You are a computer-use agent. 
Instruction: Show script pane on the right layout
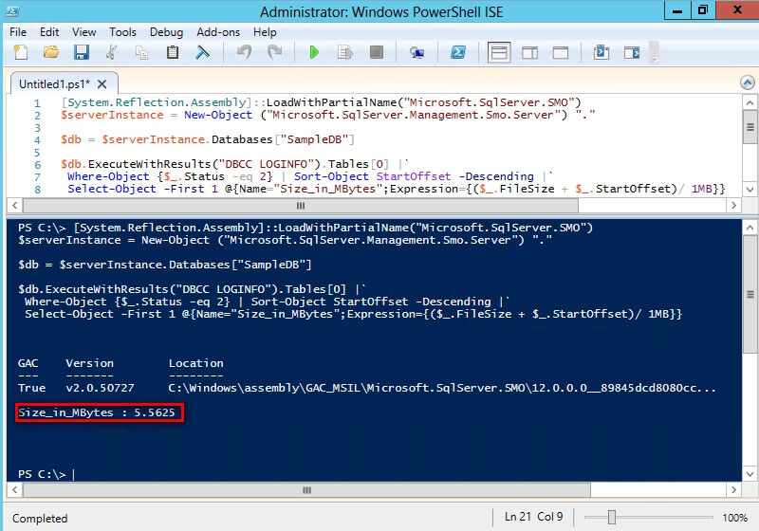pos(529,52)
